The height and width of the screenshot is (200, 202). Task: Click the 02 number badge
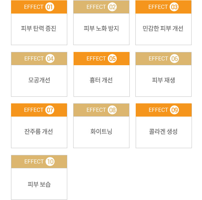tap(112, 7)
